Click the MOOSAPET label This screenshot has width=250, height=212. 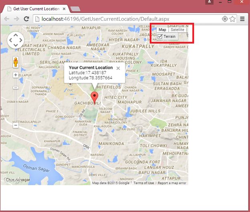(x=163, y=74)
